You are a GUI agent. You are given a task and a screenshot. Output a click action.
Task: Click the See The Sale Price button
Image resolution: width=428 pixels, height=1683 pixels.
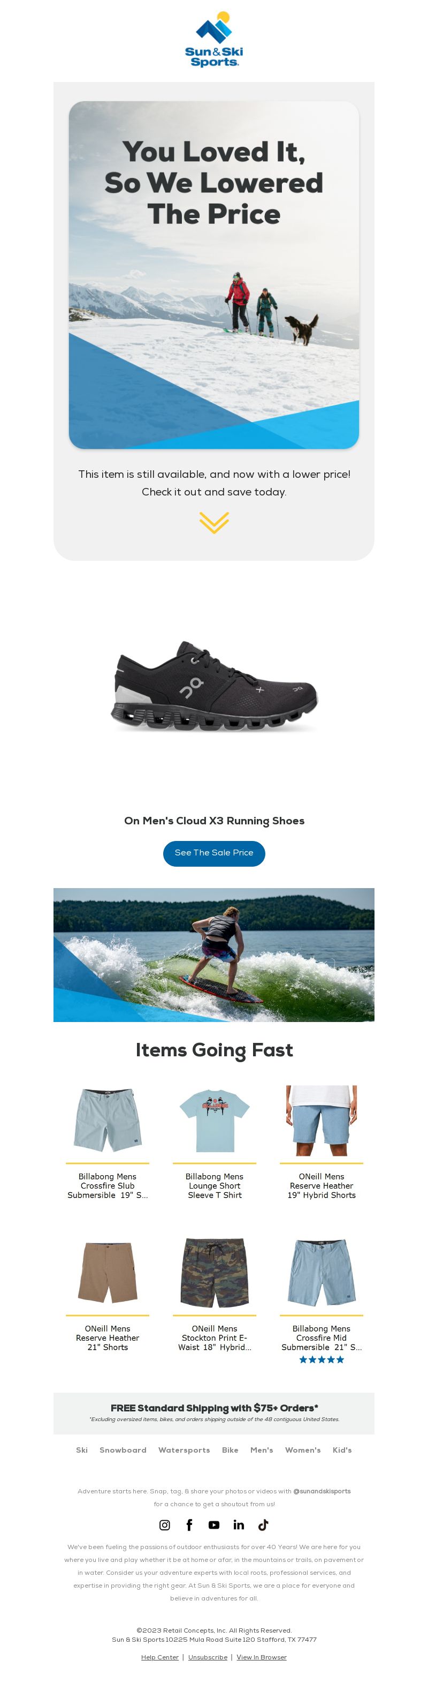[214, 853]
